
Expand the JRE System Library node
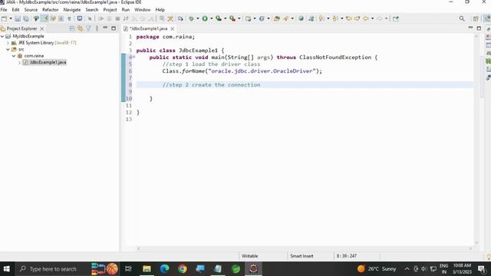tap(8, 43)
